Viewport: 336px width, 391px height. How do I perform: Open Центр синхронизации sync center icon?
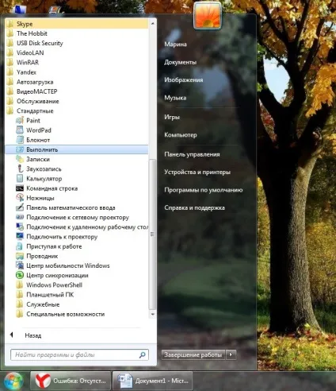(x=20, y=275)
